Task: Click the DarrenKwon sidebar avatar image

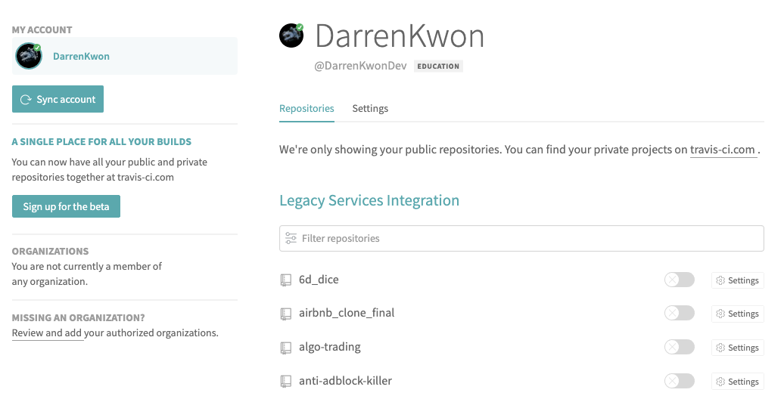Action: tap(29, 56)
